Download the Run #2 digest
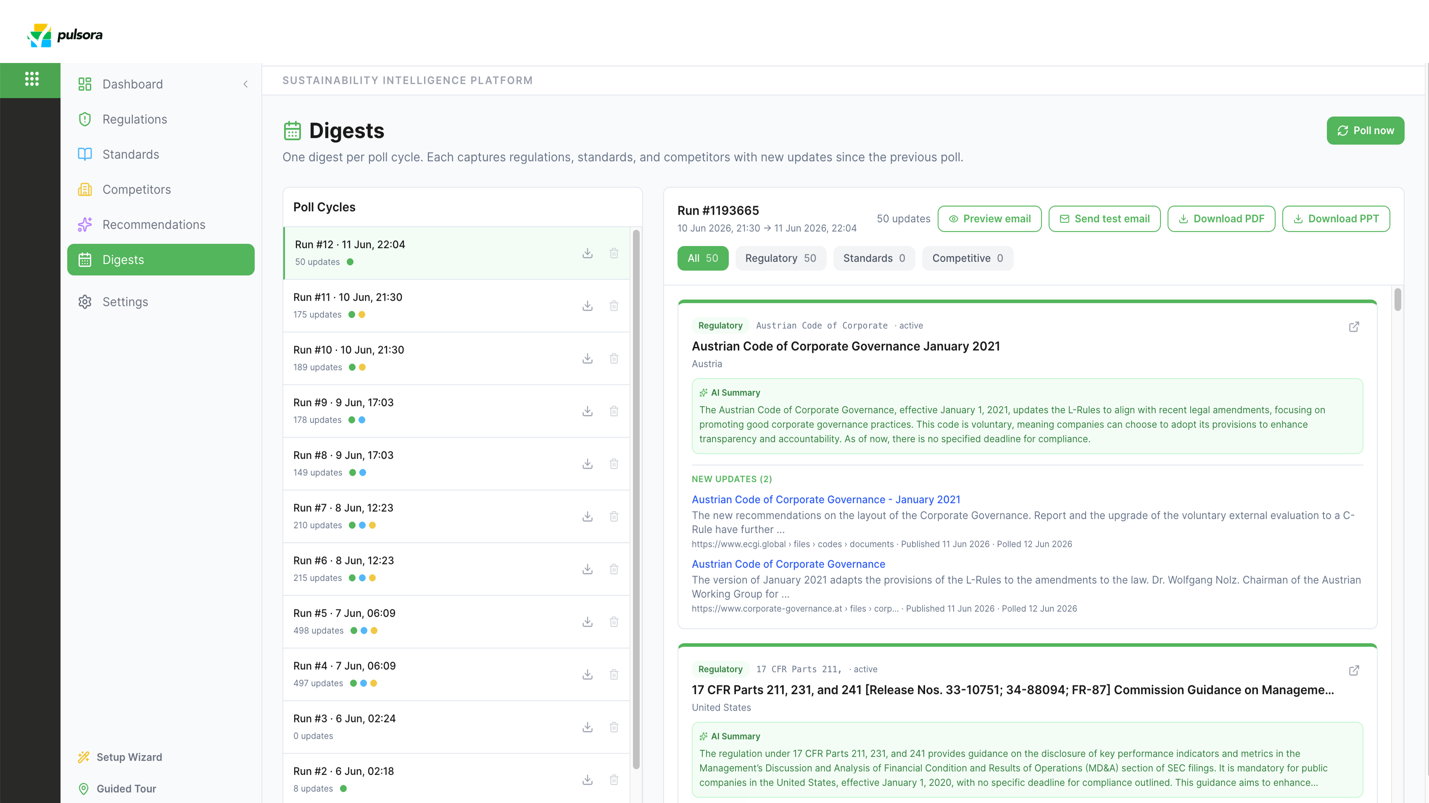The height and width of the screenshot is (803, 1429). point(588,780)
